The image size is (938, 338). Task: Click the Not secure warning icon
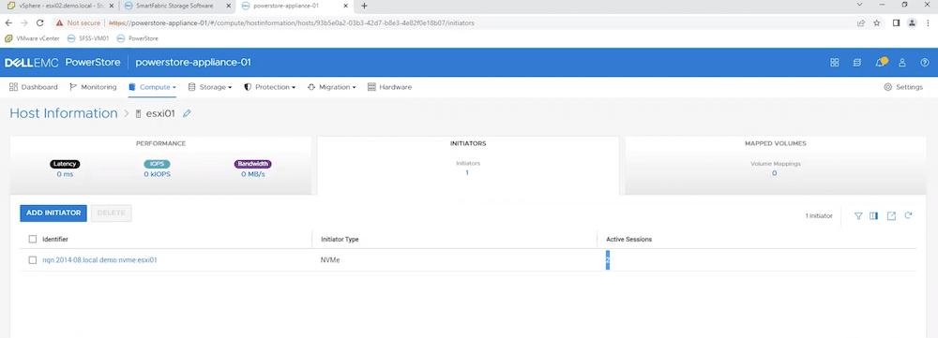(x=59, y=22)
